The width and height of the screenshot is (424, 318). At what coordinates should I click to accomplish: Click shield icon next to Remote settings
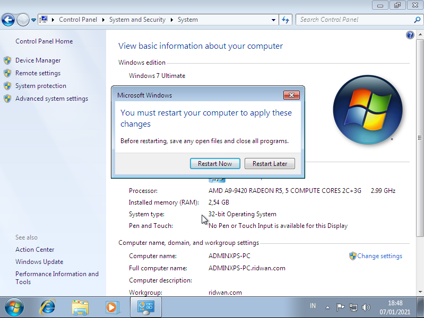[7, 73]
